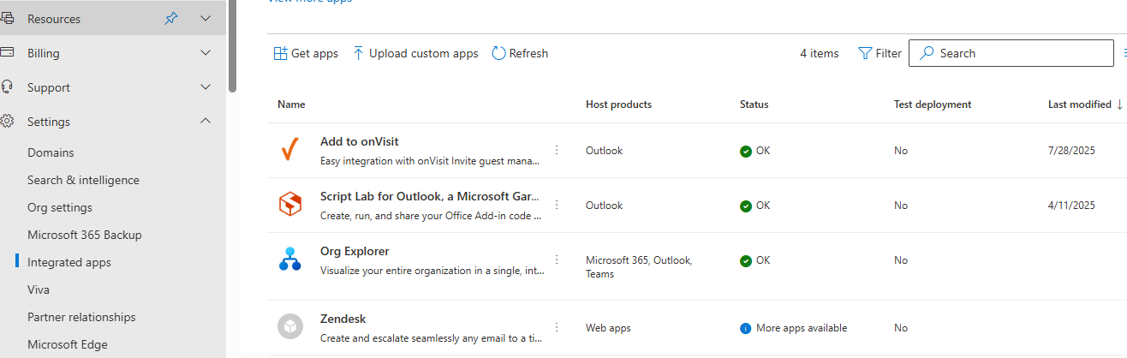Click the 4/11/2025 date cell

pos(1072,206)
